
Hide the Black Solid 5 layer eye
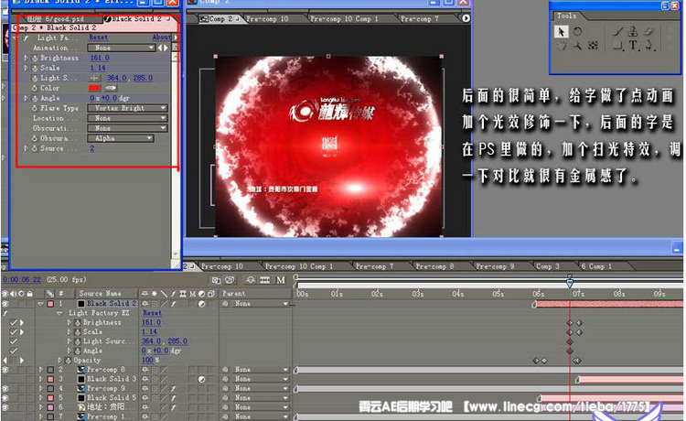[x=5, y=398]
